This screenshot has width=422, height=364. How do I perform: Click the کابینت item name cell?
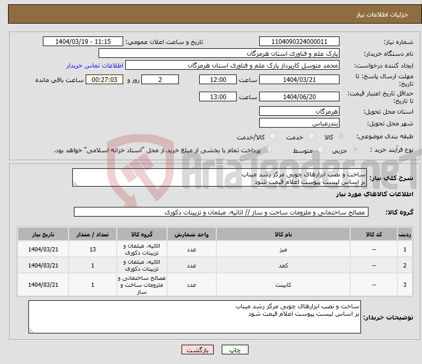click(x=283, y=285)
